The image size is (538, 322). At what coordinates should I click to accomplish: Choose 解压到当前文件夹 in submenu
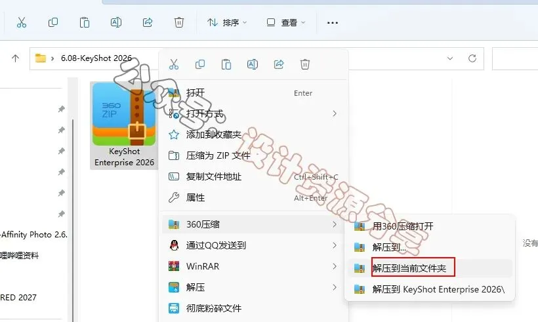430,268
